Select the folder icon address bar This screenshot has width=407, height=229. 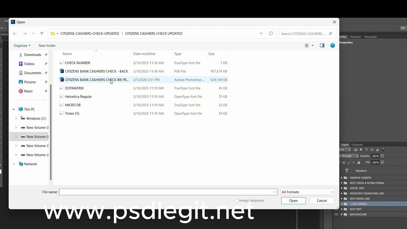pos(53,33)
